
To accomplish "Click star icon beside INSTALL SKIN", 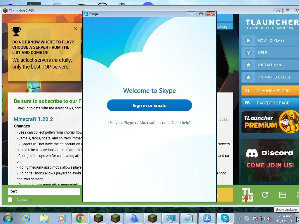I will 248,65.
